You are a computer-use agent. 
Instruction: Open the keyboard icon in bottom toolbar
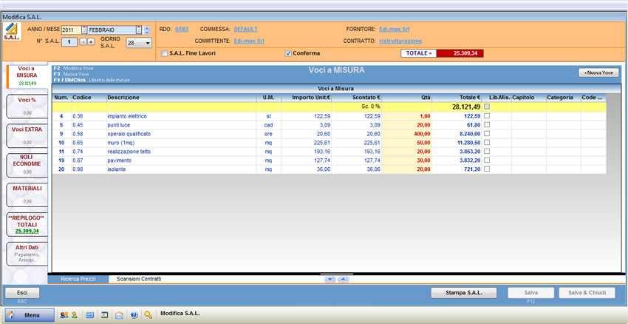pos(90,315)
